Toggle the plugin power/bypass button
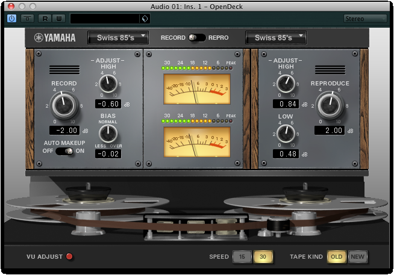Image resolution: width=394 pixels, height=275 pixels. pyautogui.click(x=12, y=19)
